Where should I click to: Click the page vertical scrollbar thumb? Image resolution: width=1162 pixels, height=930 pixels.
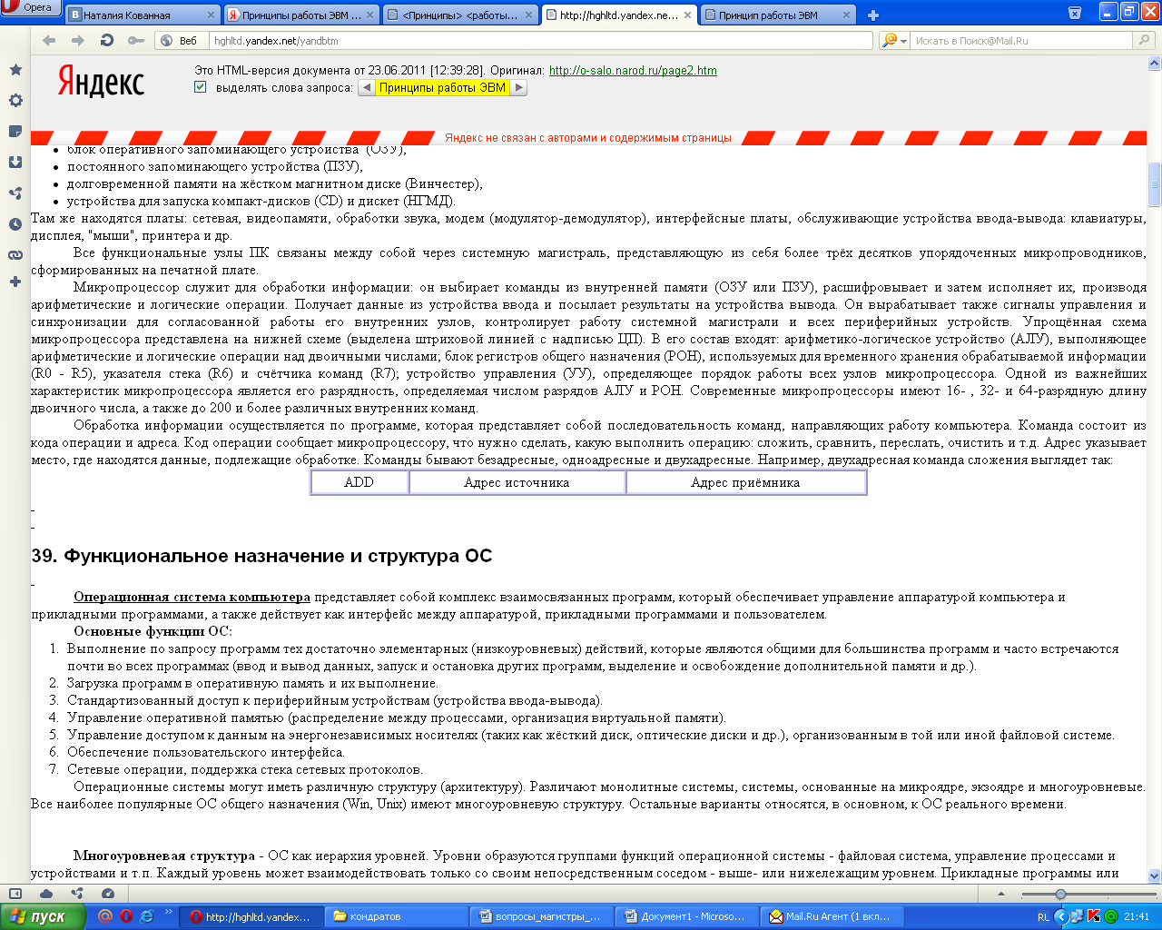[1155, 185]
